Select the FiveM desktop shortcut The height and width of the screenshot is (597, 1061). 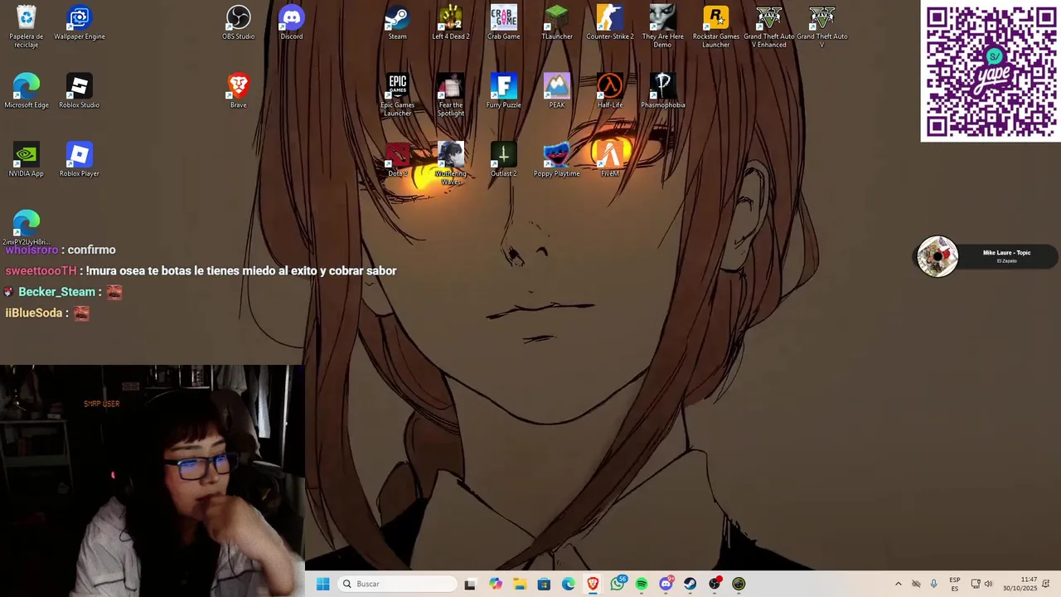610,160
